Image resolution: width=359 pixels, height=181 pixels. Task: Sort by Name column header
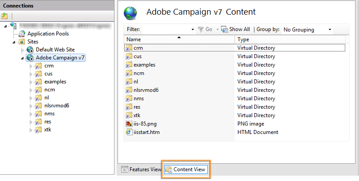point(179,39)
